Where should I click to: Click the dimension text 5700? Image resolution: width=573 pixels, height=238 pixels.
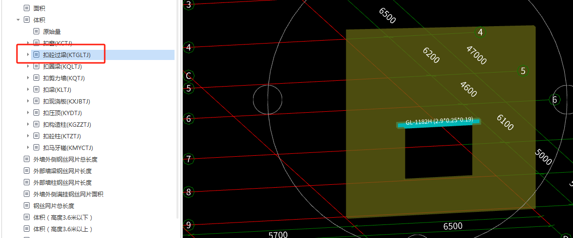278,234
